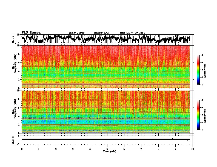
Task: Select the "Sep. 9 , 2020" date text
Action: click(76, 33)
